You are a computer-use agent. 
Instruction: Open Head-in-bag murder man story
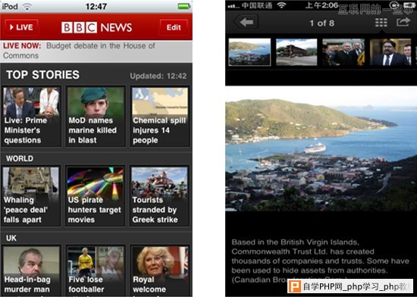[x=31, y=271]
